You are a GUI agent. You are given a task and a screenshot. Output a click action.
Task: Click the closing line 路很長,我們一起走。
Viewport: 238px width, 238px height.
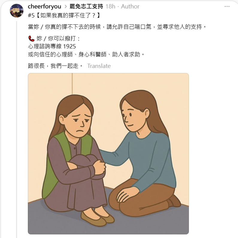pyautogui.click(x=55, y=66)
